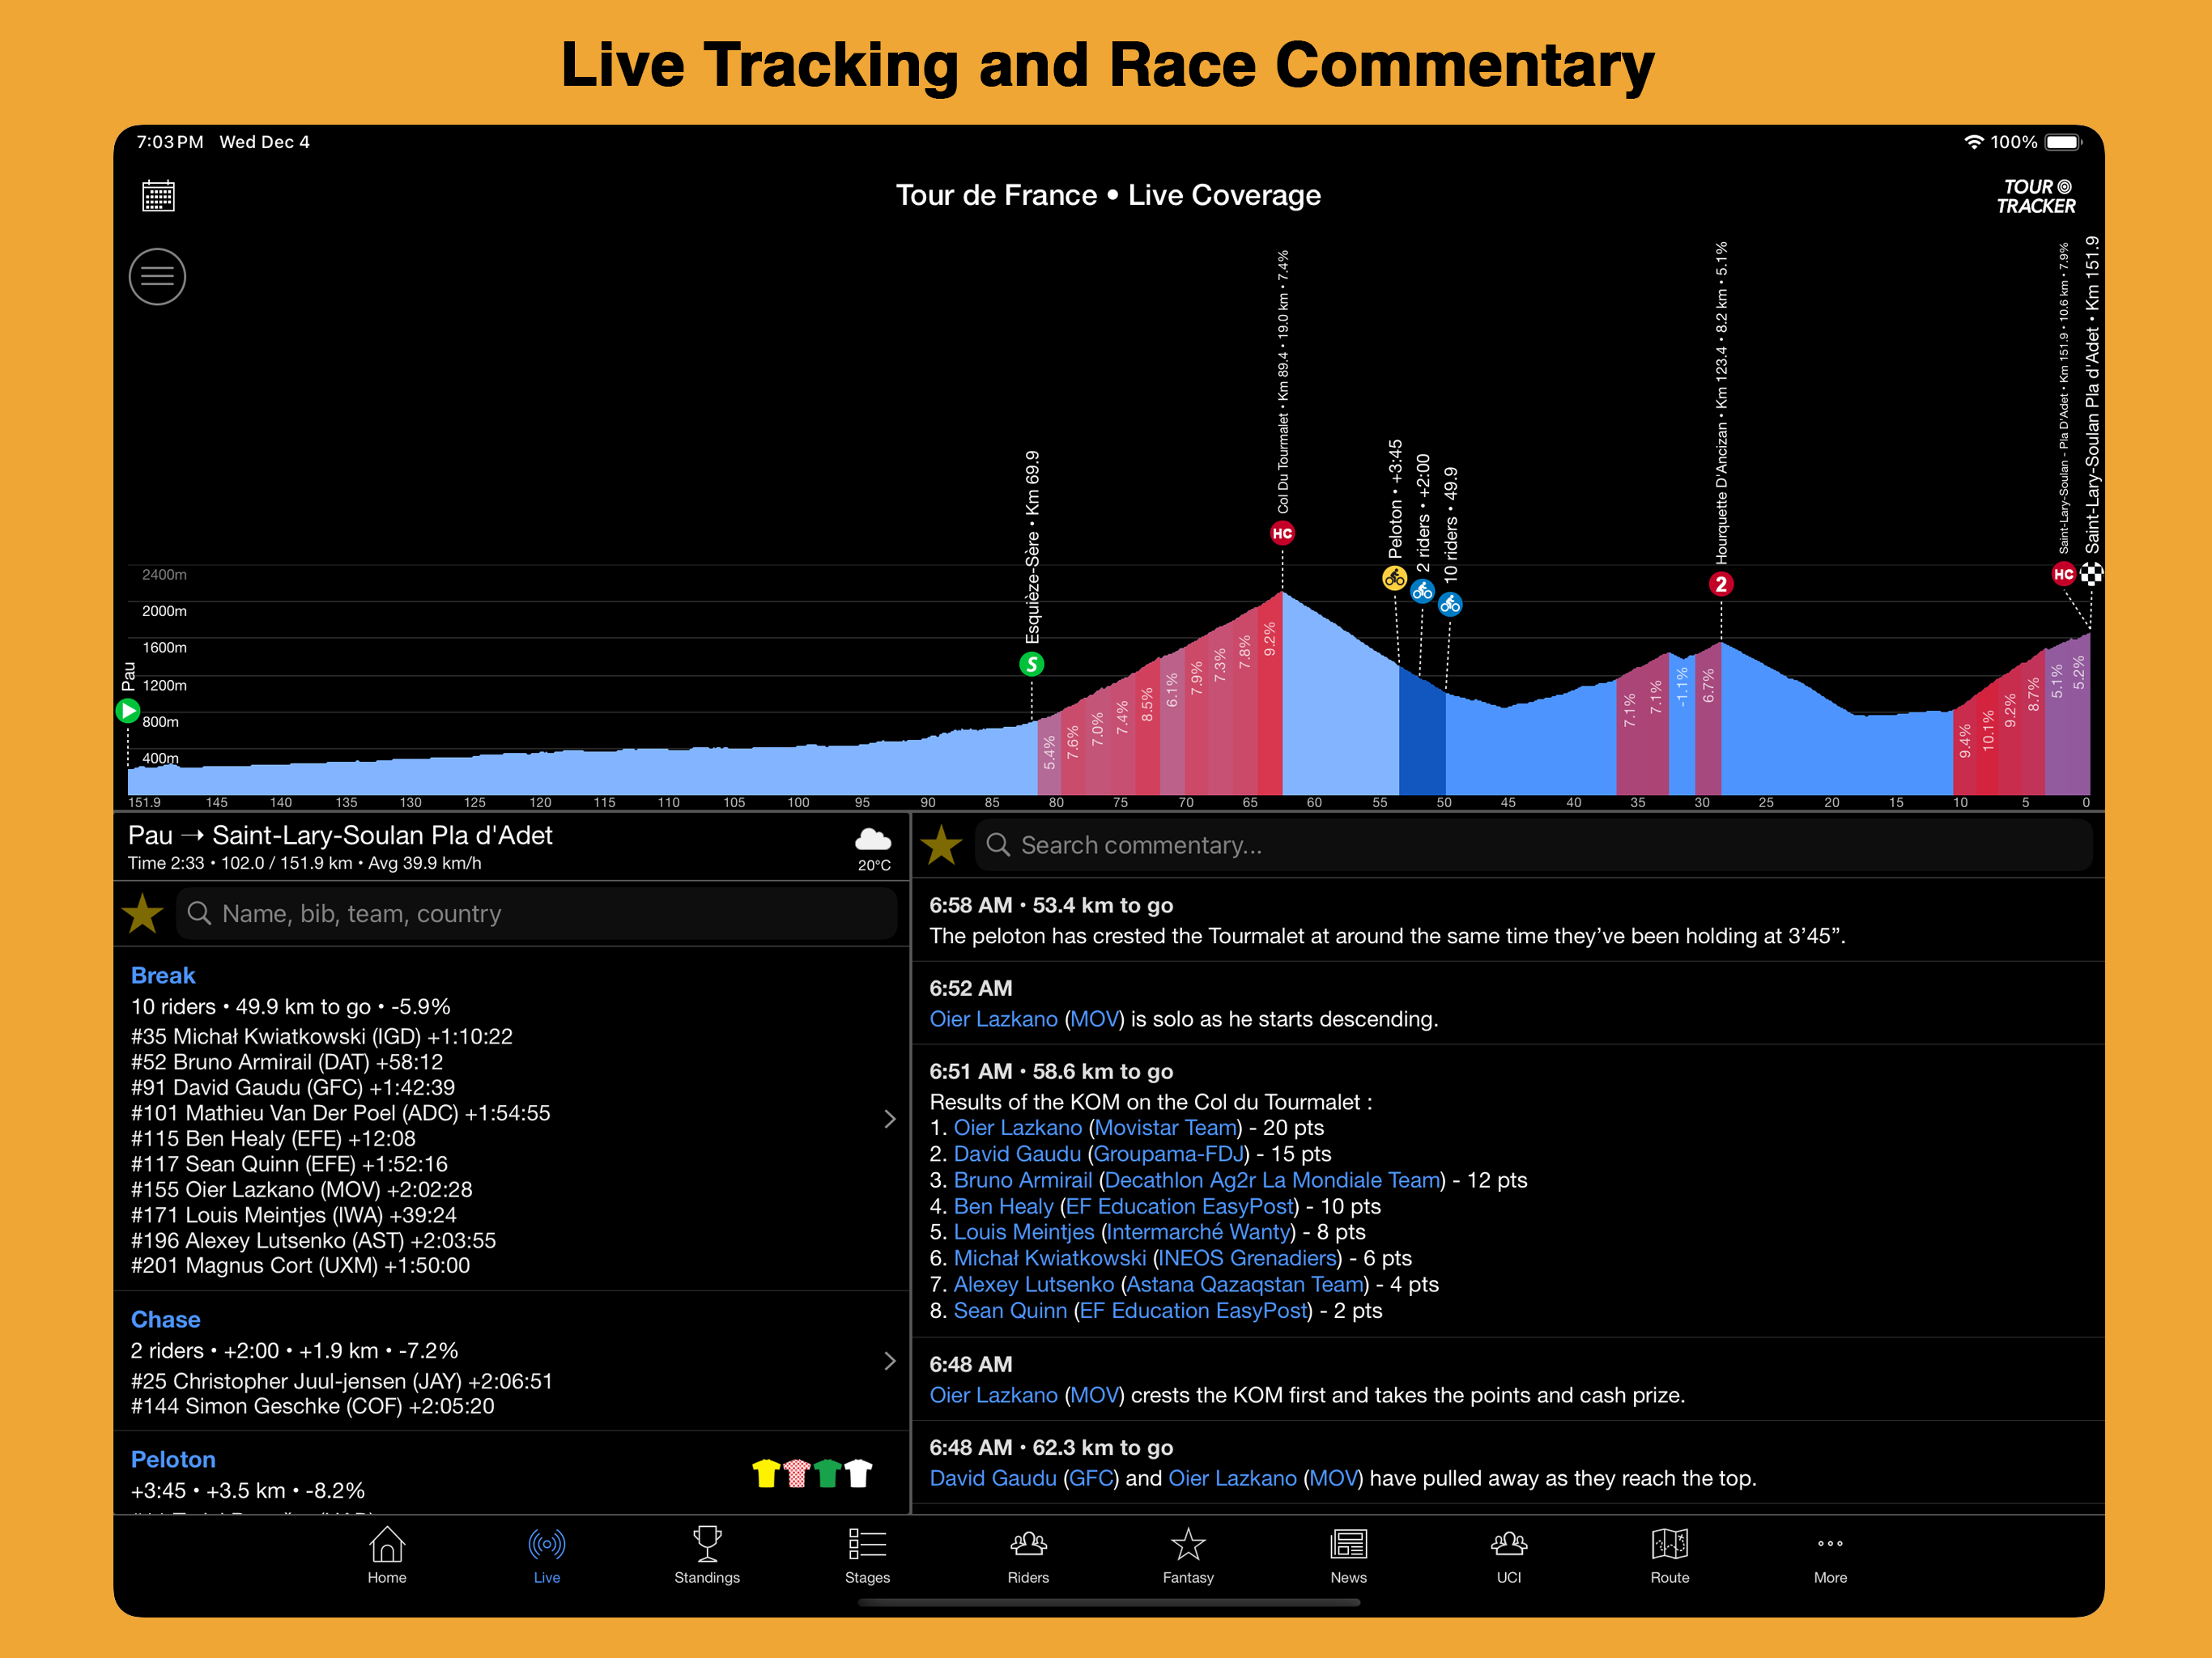
Task: Open the Peloton group header
Action: [x=173, y=1460]
